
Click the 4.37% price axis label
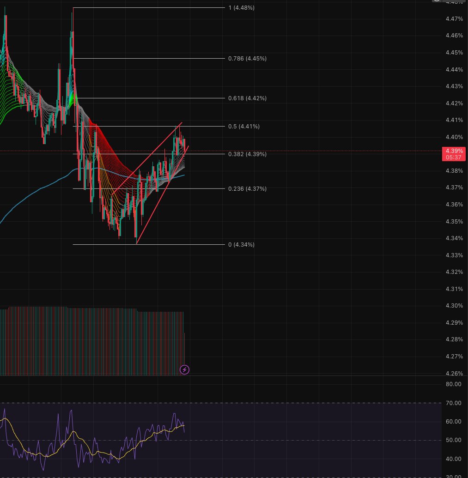[454, 188]
